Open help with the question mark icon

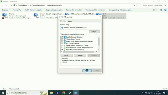tap(165, 10)
